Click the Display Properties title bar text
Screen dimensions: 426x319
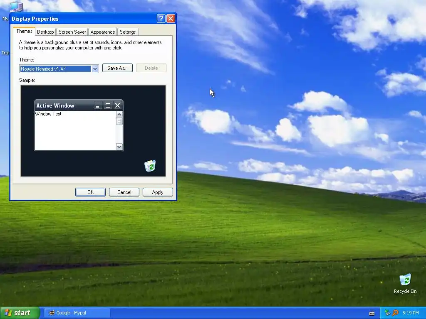[35, 19]
